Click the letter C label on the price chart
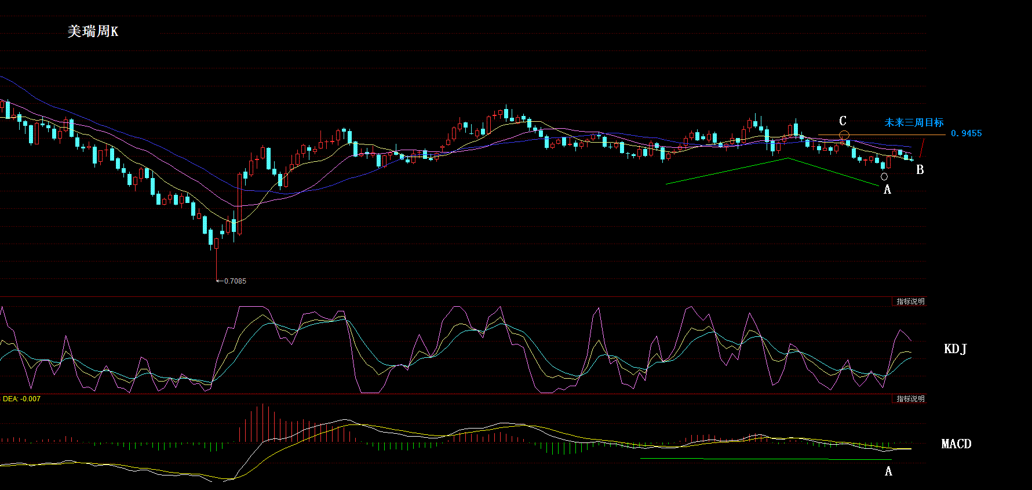The image size is (1032, 490). (x=843, y=121)
